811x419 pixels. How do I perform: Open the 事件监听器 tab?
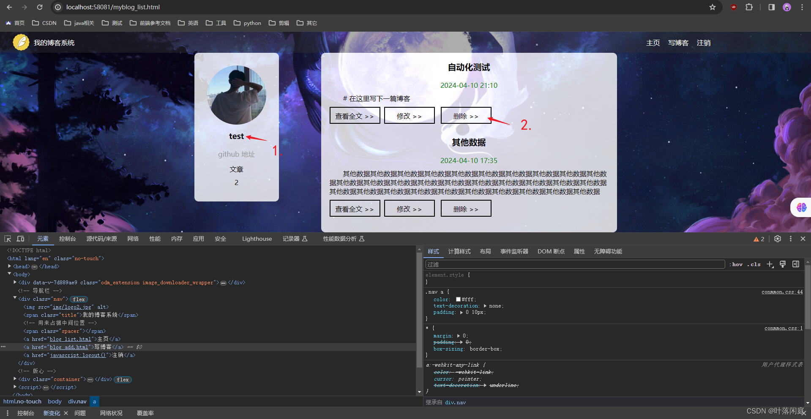click(x=514, y=251)
